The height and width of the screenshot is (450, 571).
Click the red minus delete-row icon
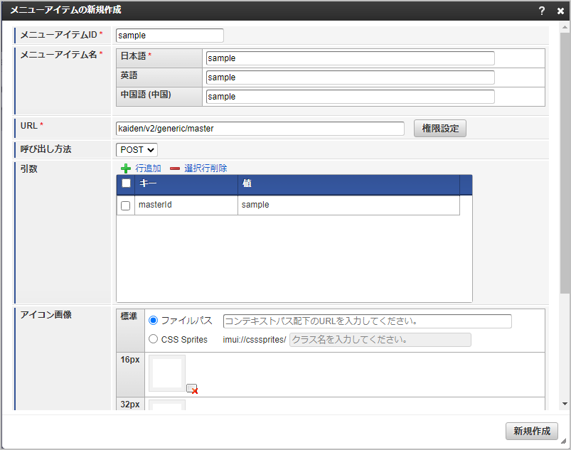(x=175, y=168)
